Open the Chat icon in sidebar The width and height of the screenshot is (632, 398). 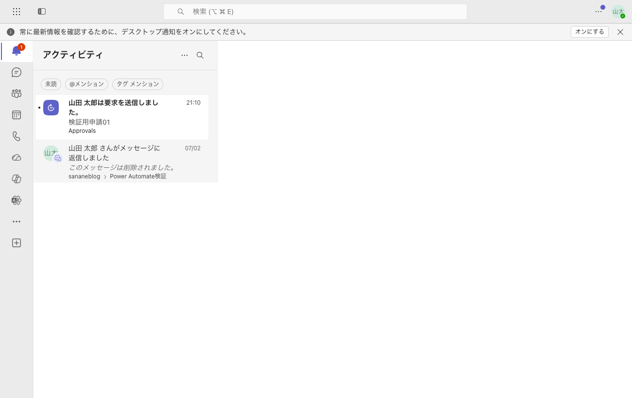17,72
